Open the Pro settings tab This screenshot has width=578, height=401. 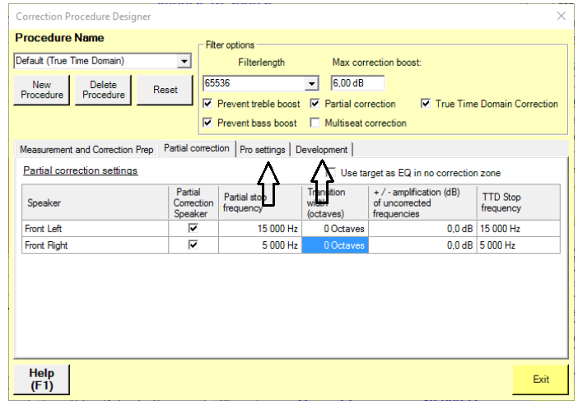pyautogui.click(x=263, y=150)
